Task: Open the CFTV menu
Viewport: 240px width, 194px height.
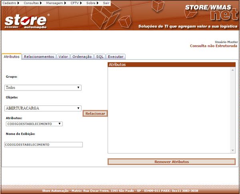Action: (76, 3)
